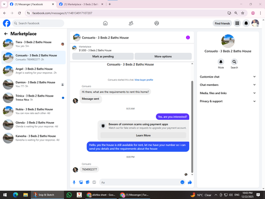Screen dimensions: 265x199
Task: Open Microsoft Edge from the taskbar
Action: [x=15, y=195]
